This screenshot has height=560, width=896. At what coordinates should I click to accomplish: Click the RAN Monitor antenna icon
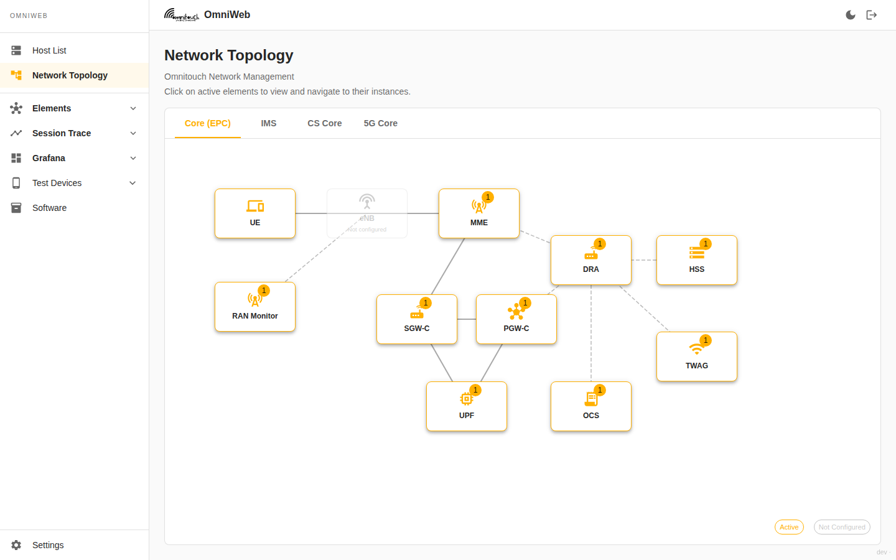(254, 300)
